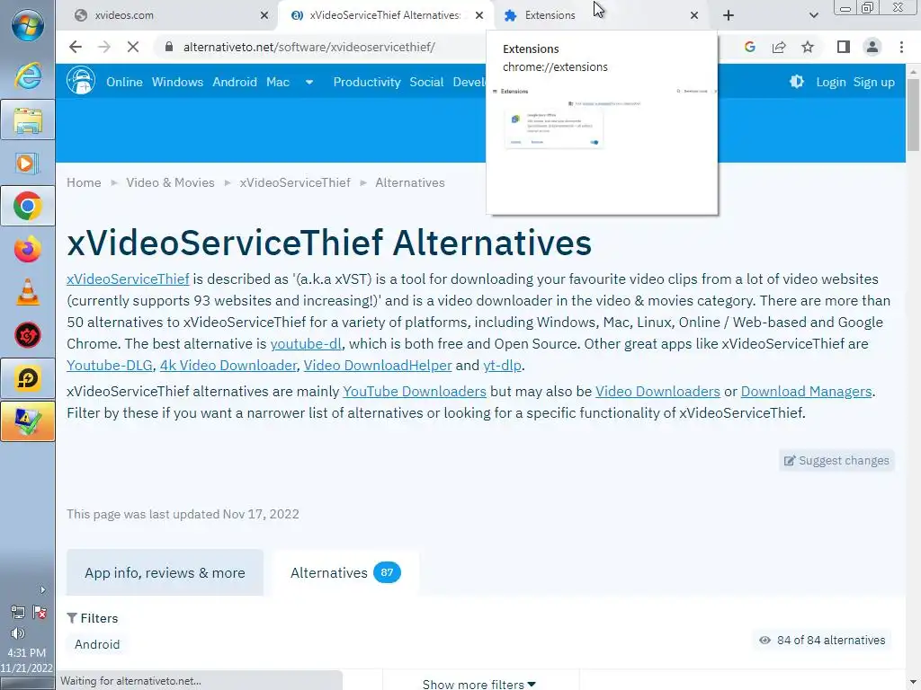The image size is (921, 690).
Task: Click the page vertical scrollbar thumb
Action: [x=914, y=114]
